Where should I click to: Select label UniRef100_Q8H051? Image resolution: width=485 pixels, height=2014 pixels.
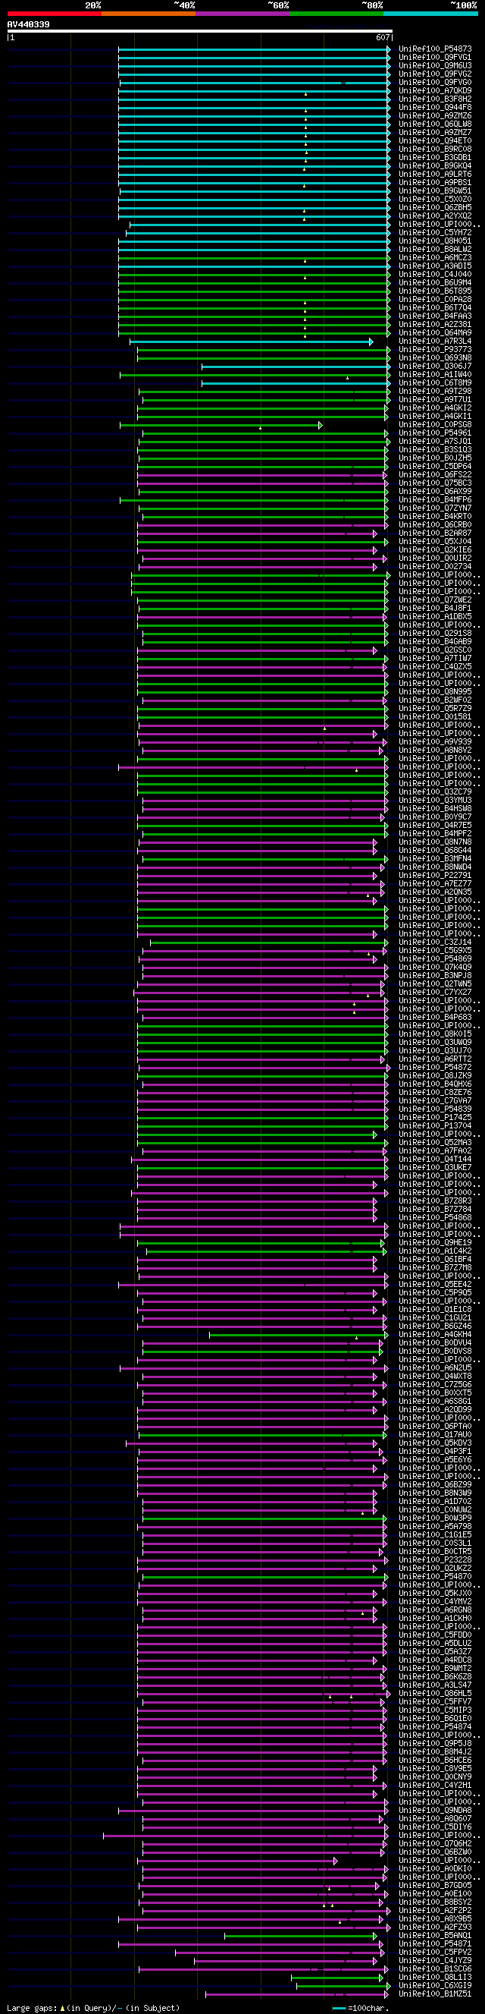[x=435, y=241]
